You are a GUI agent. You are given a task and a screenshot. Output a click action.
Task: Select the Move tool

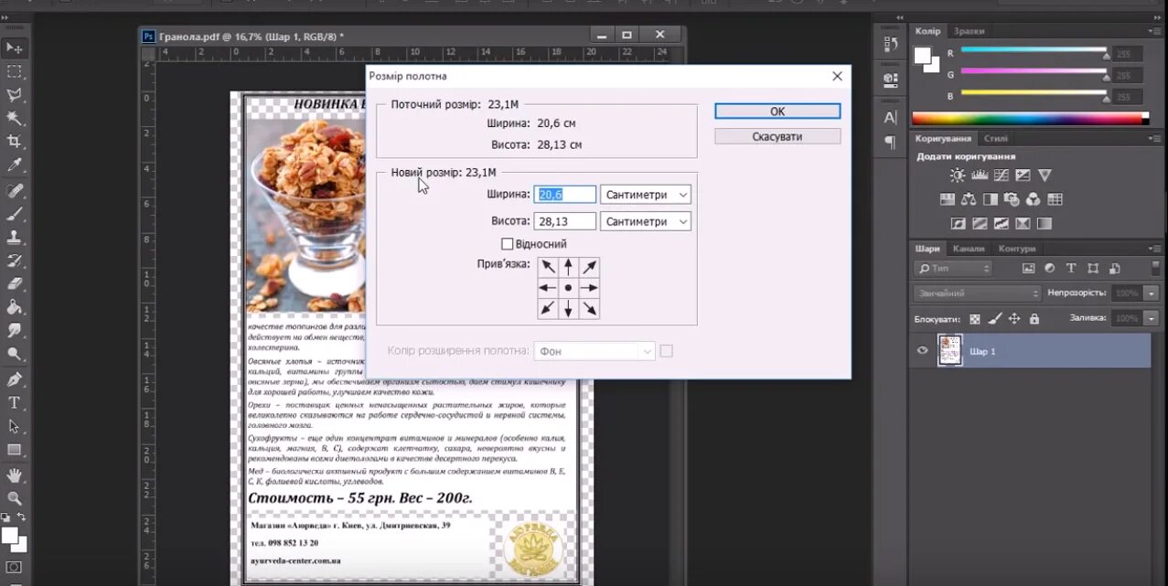[15, 48]
